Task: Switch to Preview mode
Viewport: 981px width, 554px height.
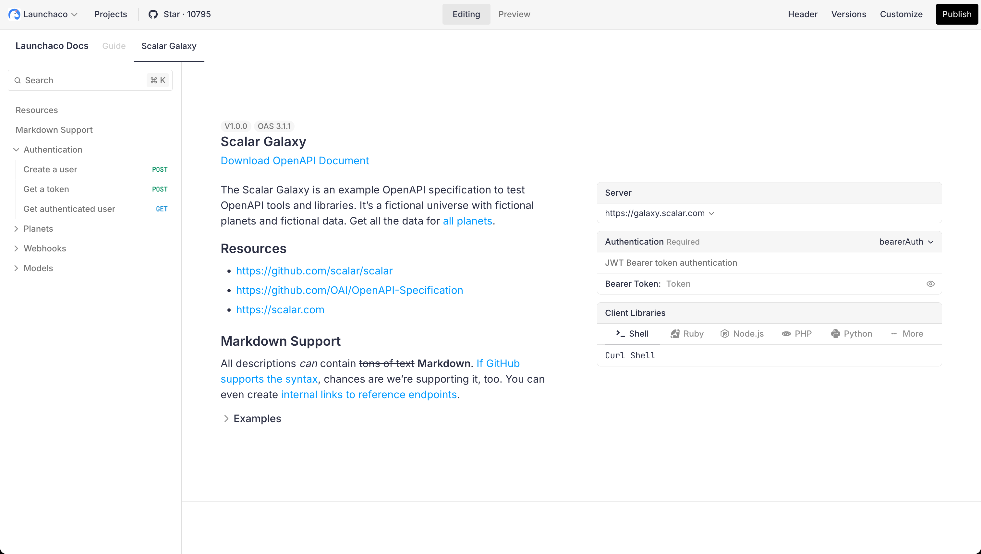Action: [x=514, y=15]
